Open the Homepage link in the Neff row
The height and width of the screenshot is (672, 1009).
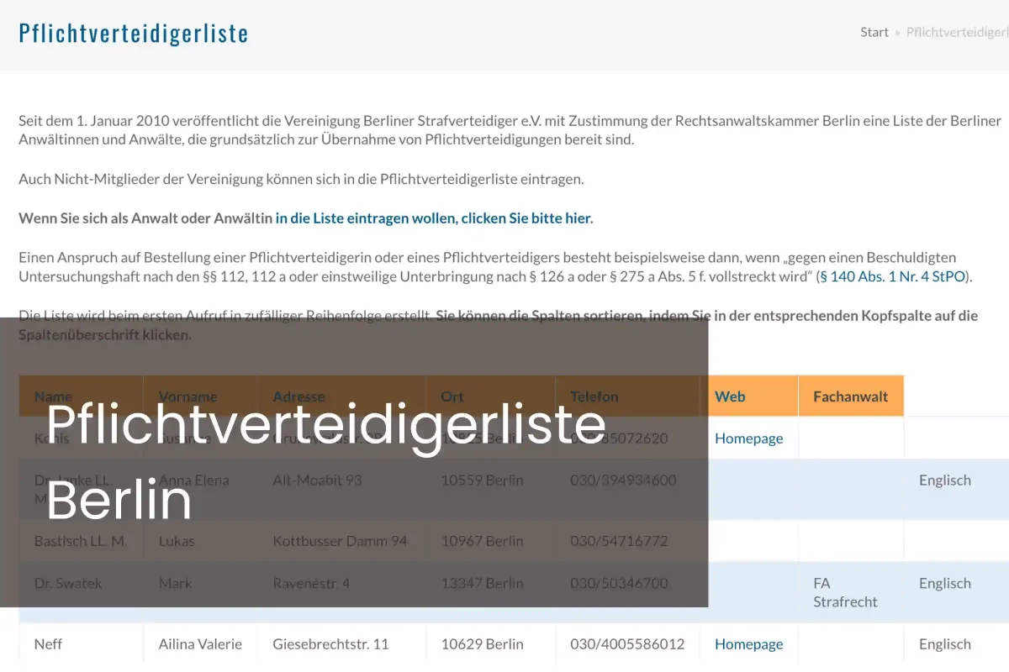pos(748,643)
